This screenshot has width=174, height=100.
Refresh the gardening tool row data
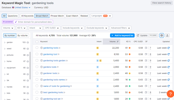[x=169, y=54]
